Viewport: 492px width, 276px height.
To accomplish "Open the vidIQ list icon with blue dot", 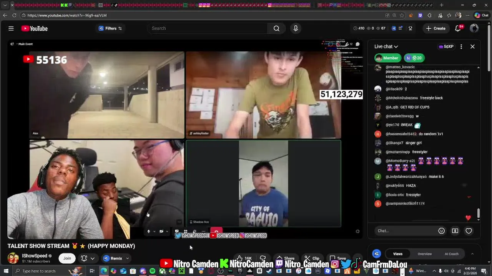I will click(401, 28).
